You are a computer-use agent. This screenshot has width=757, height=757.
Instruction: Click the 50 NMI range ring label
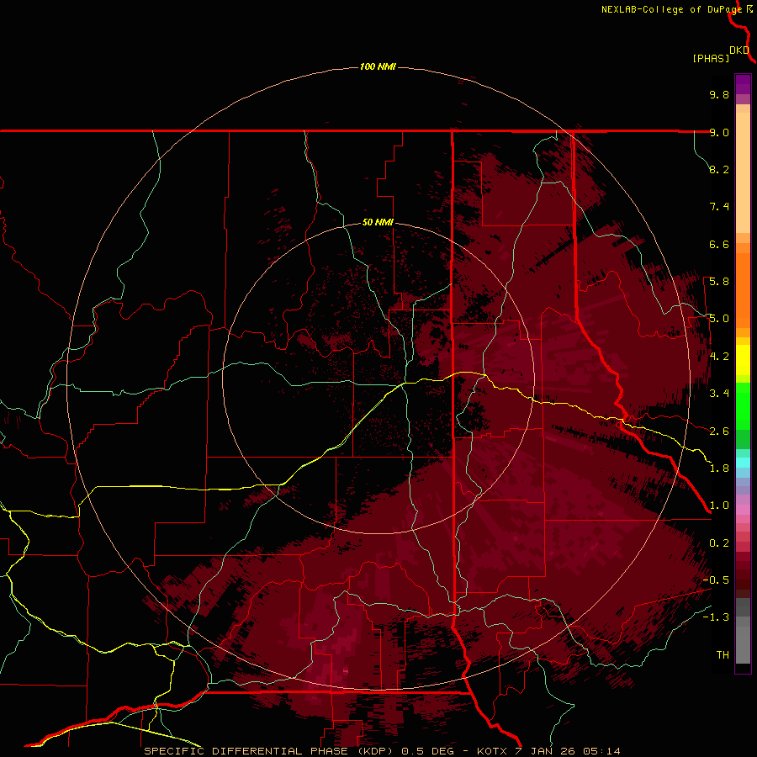[x=378, y=222]
